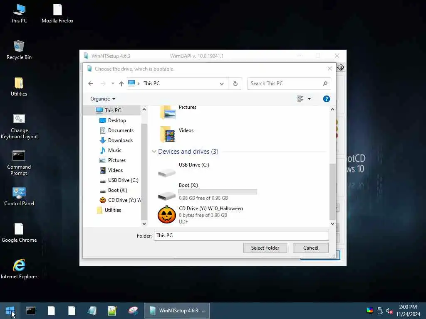The height and width of the screenshot is (319, 426).
Task: Click the USB device tray icon
Action: pyautogui.click(x=380, y=311)
